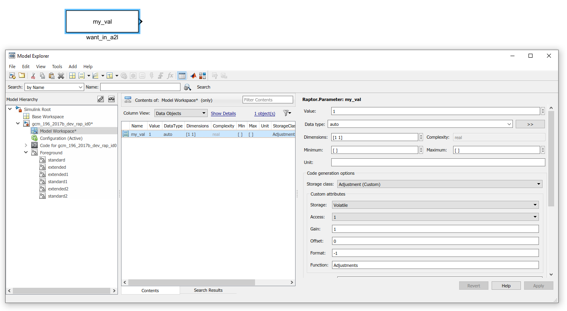Switch to the Contents tab
This screenshot has height=311, width=567.
tap(150, 291)
